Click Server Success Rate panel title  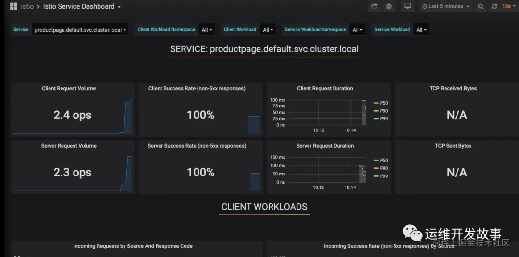(x=197, y=146)
